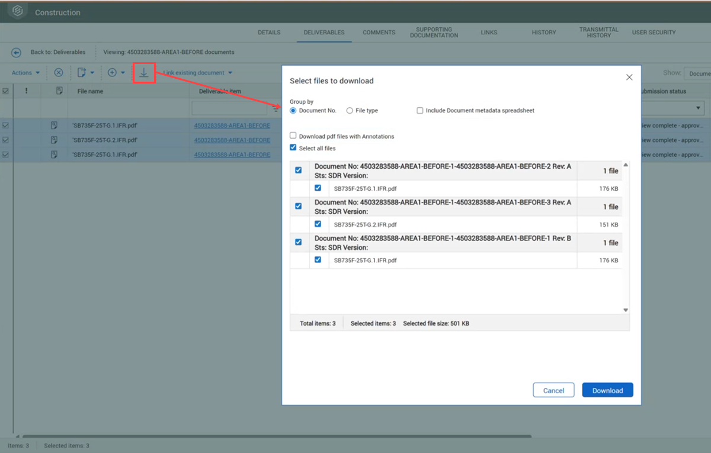Open preview icon for 'SB735F-25T-G.2.IFR.pdf' grid row
Viewport: 711px width, 453px height.
(54, 140)
